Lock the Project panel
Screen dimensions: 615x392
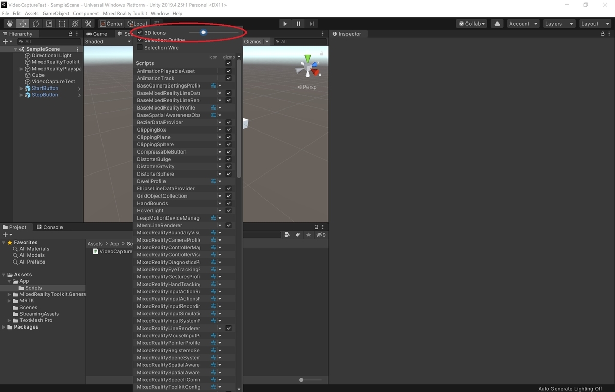[x=317, y=227]
